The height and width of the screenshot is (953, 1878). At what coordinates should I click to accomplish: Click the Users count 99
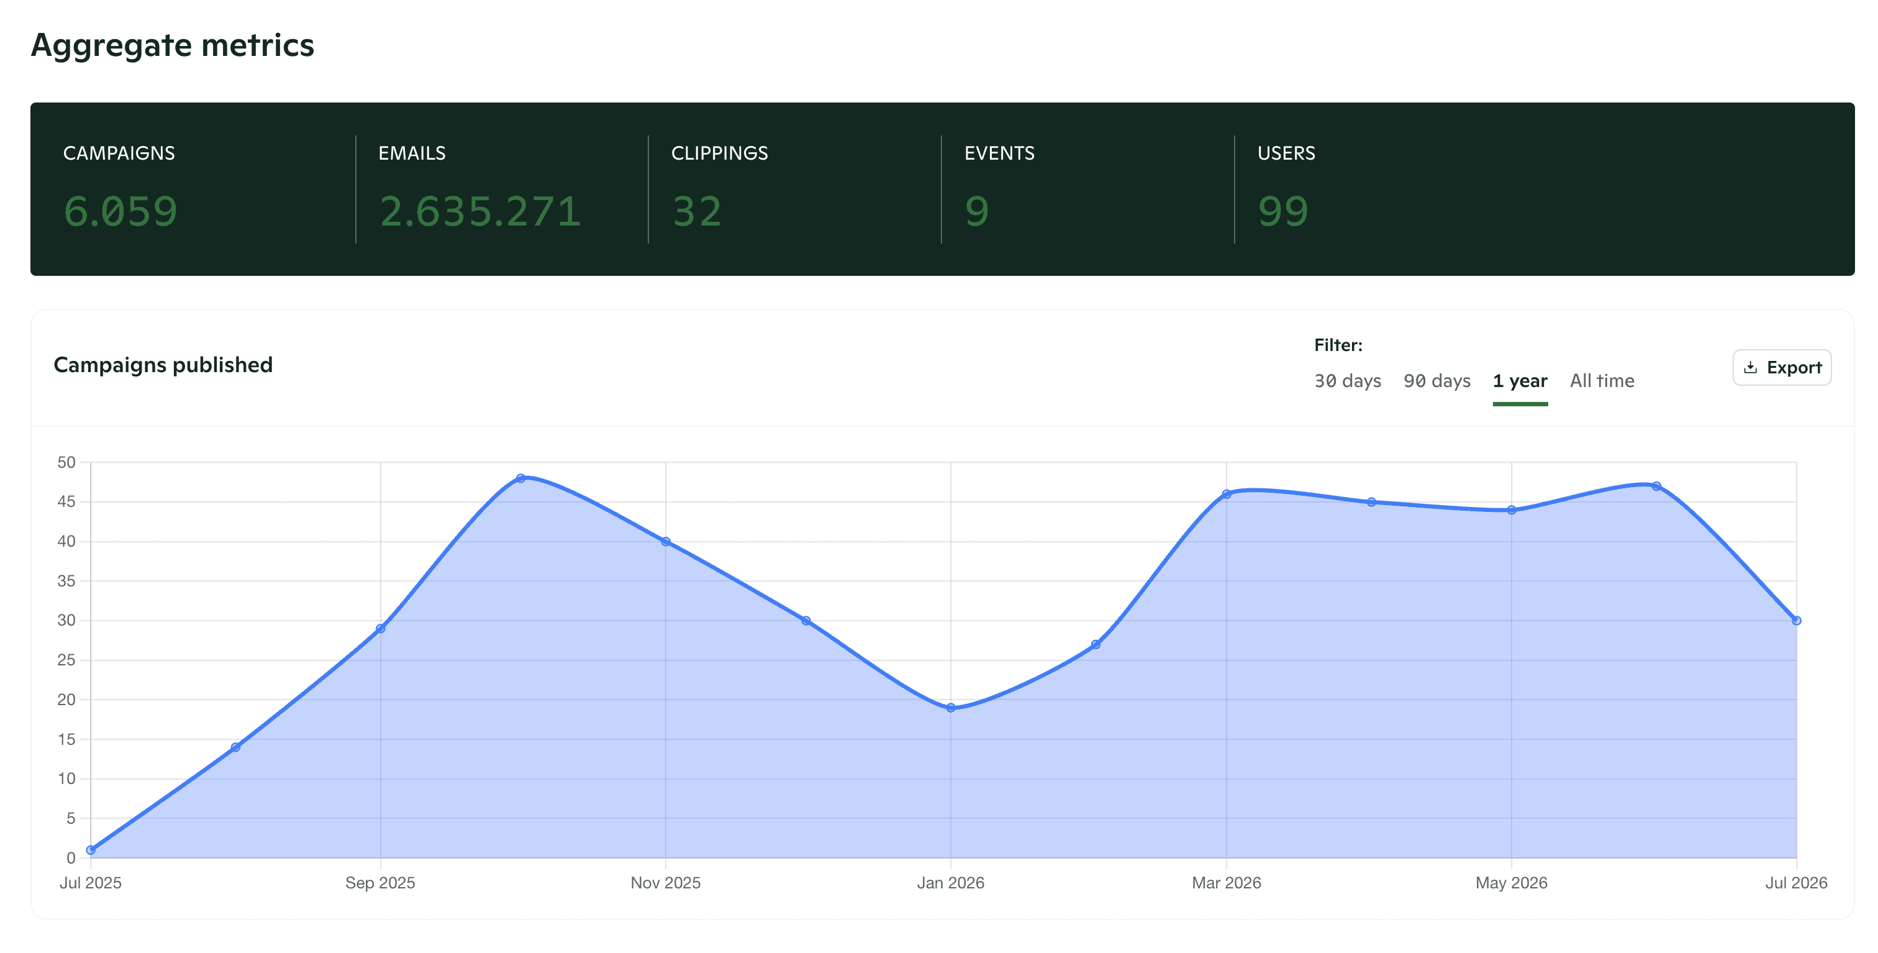pos(1283,211)
